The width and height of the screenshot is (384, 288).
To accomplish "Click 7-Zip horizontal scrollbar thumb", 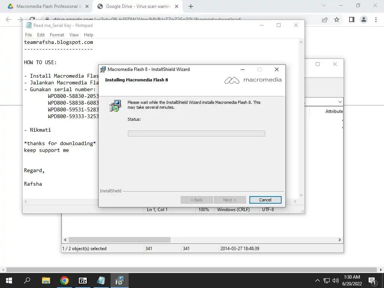I will (120, 240).
